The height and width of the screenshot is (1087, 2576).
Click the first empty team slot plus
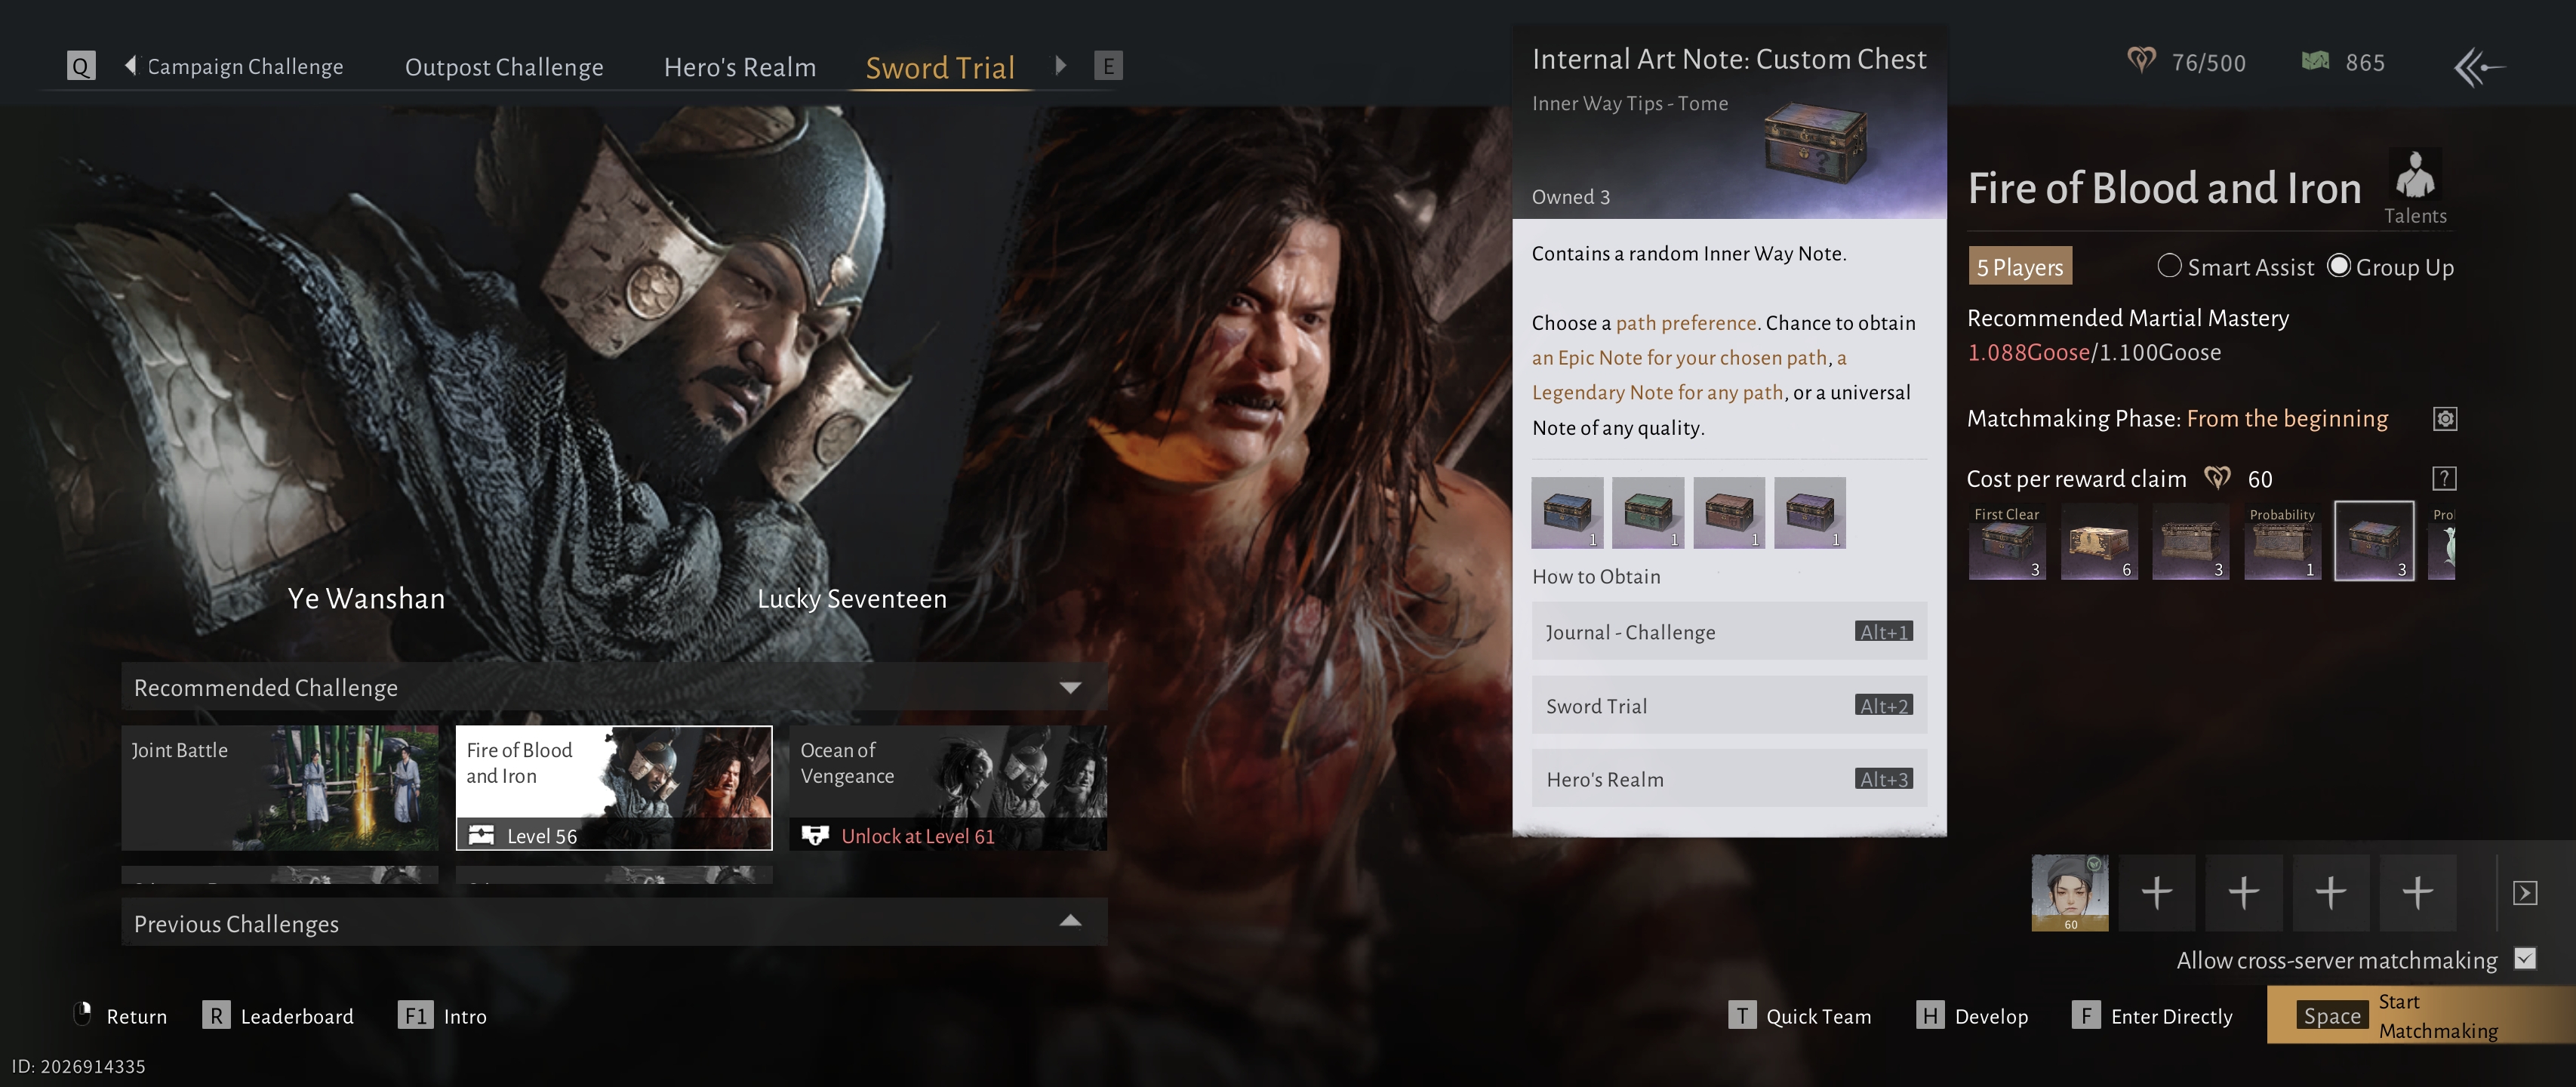tap(2156, 892)
